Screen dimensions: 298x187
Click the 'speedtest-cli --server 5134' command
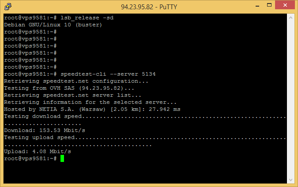click(108, 74)
